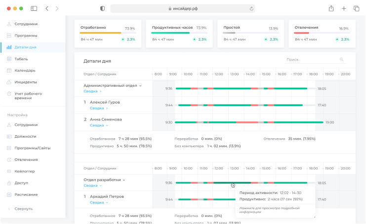Collapse the Административный отдел group
Screen dimensions: 366x224
pos(140,85)
